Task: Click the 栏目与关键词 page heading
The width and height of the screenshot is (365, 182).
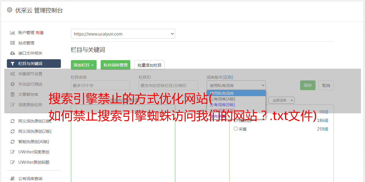Action: 88,50
